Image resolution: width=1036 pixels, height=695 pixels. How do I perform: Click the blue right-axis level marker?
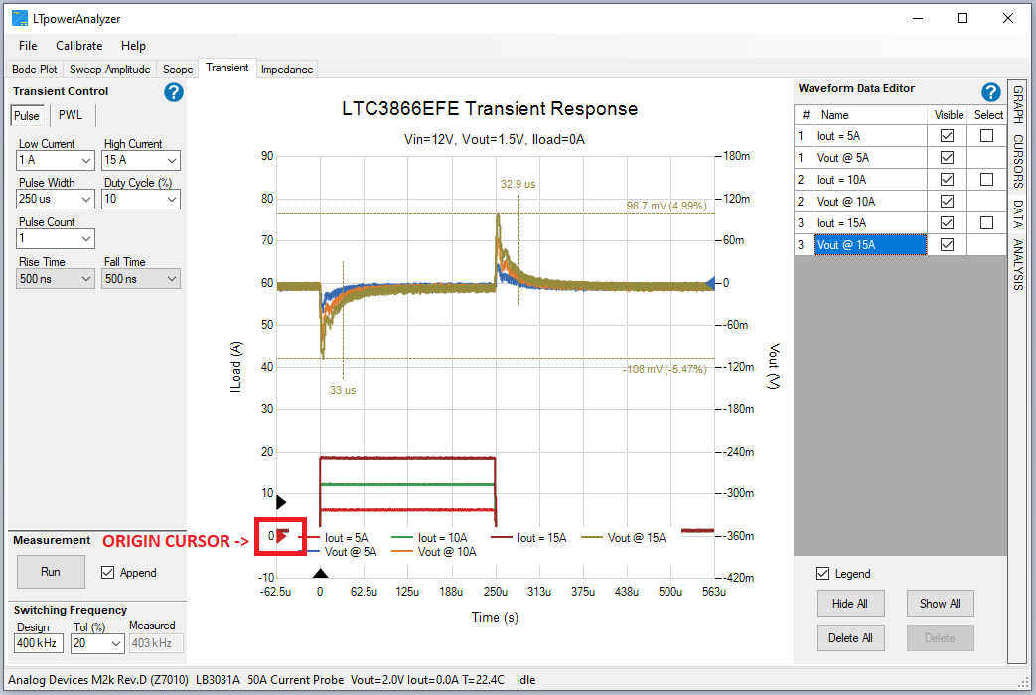pyautogui.click(x=709, y=283)
